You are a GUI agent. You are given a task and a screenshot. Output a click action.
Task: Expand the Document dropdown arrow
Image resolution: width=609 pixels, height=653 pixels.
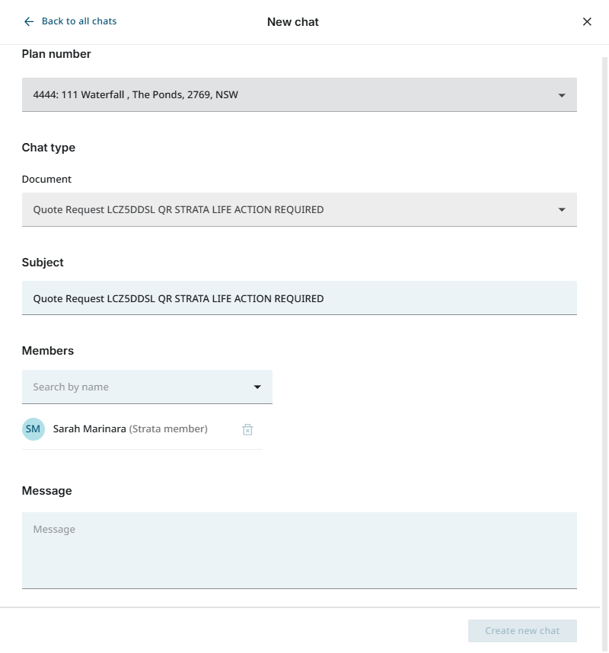(x=562, y=209)
